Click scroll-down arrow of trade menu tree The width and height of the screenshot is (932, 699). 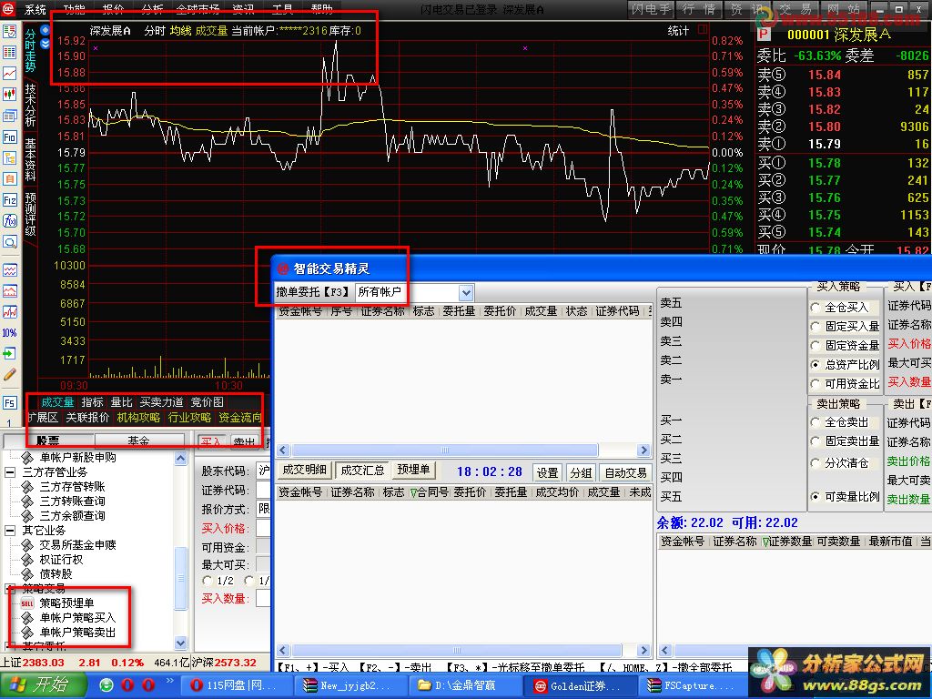[181, 643]
